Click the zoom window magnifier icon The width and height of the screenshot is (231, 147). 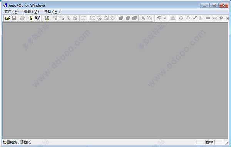[x=106, y=18]
